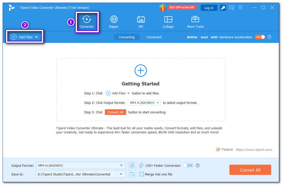Screen dimensions: 282x185
Task: Open MP4 H.264/HEVC dropdown in Step 2
Action: pos(144,103)
